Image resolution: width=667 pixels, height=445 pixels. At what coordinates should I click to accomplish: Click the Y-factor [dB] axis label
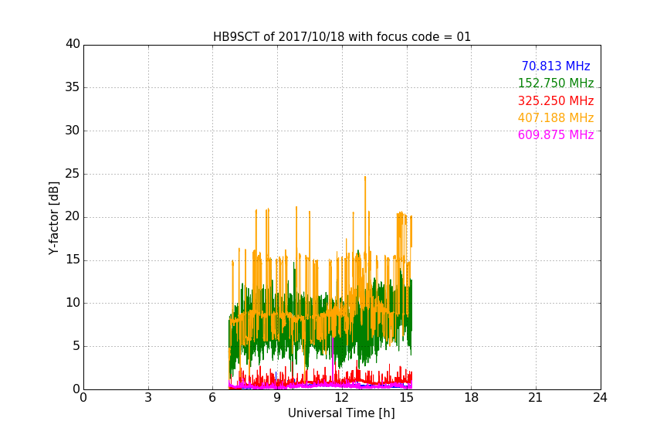point(53,218)
